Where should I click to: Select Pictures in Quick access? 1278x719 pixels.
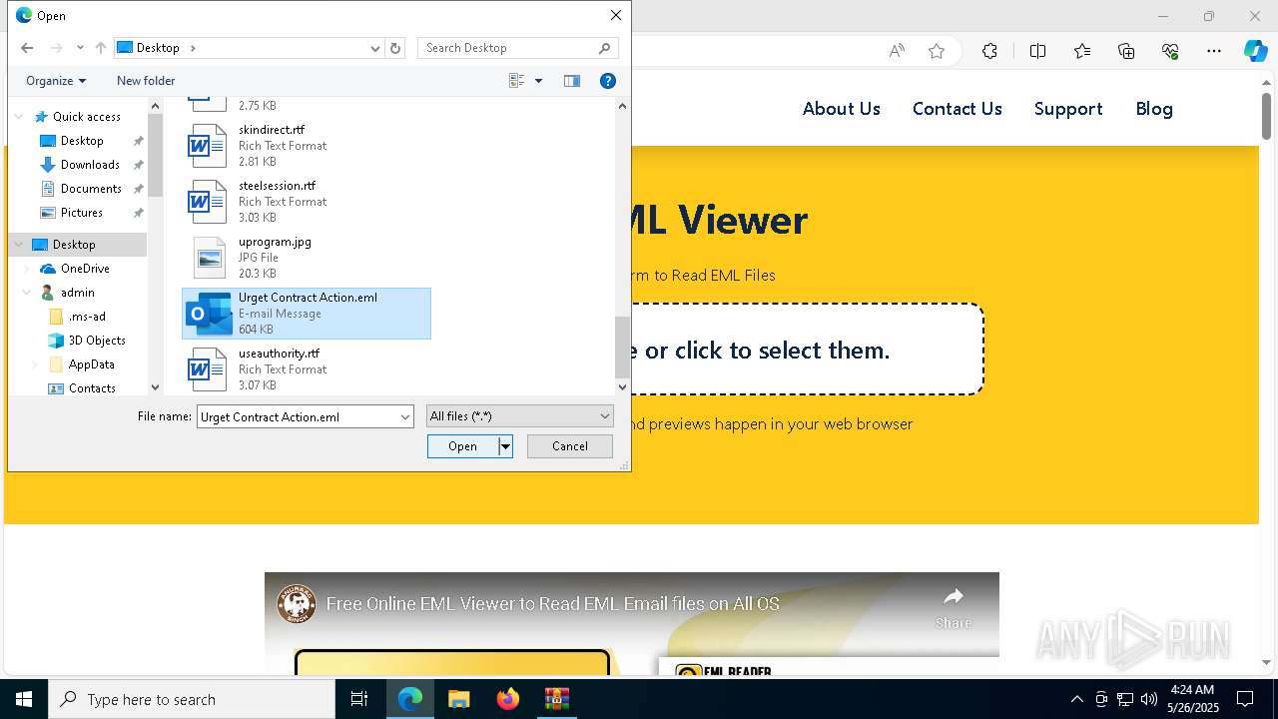82,213
